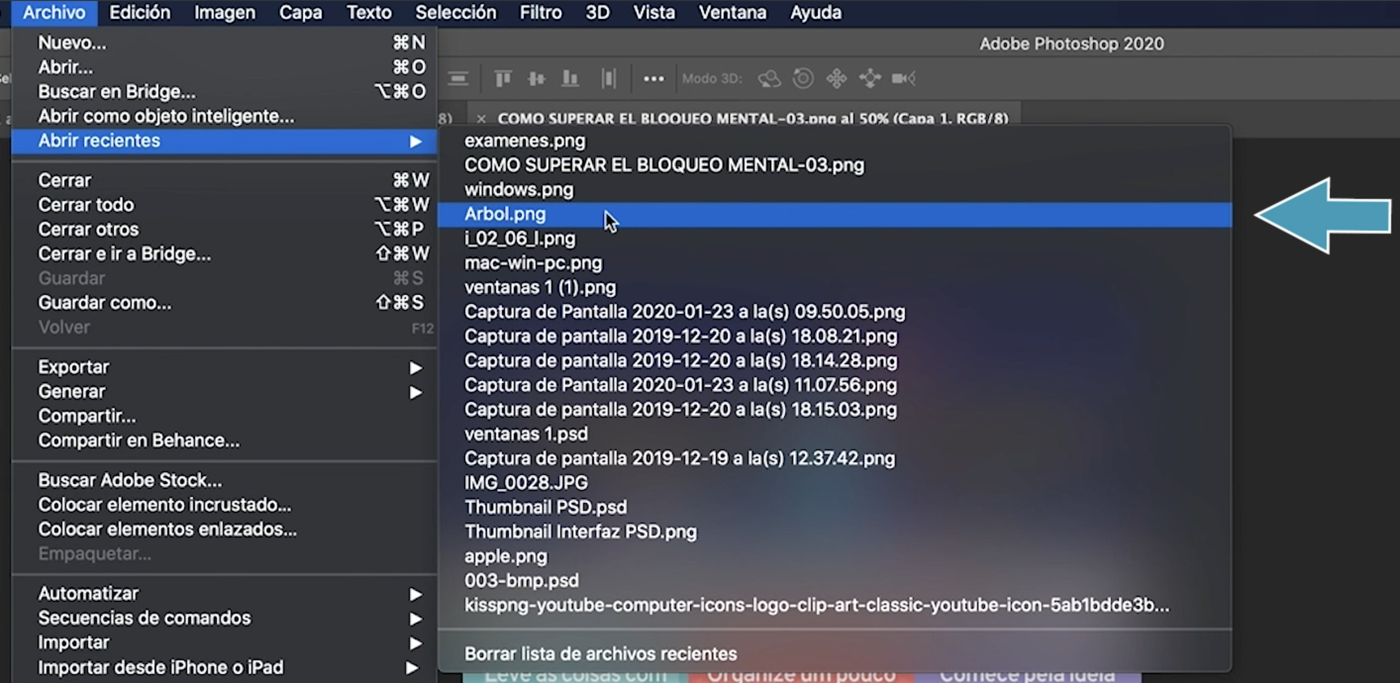Open the Edición menu
Viewport: 1400px width, 683px height.
140,12
